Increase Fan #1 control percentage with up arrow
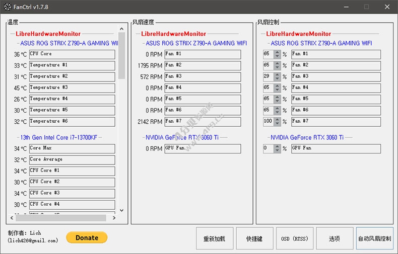This screenshot has width=398, height=254. 277,52
